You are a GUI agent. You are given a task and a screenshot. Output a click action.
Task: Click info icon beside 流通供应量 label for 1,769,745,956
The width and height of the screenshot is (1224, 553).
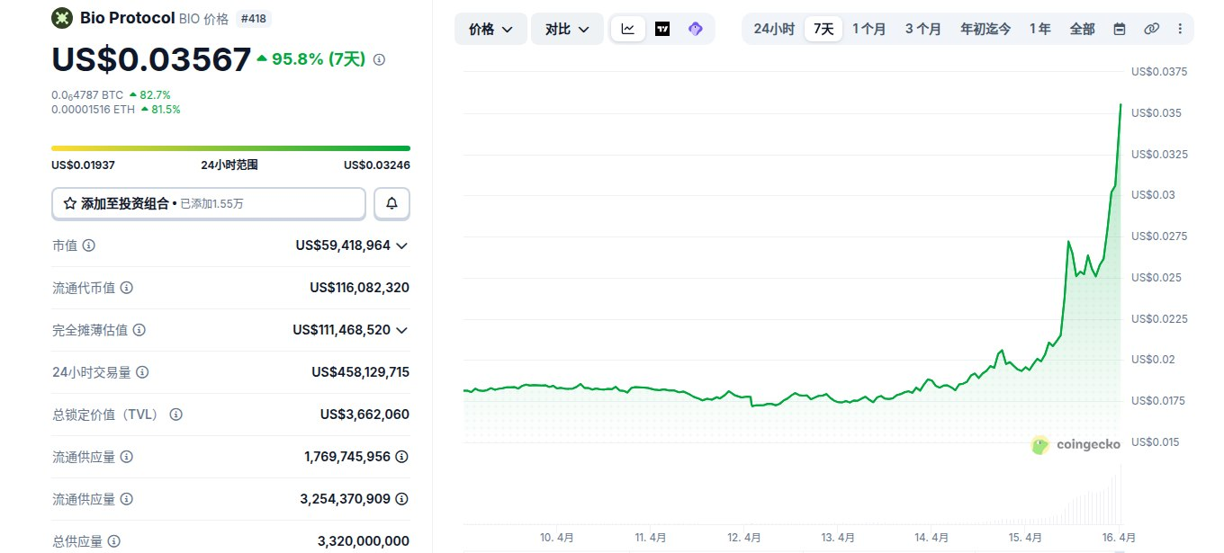127,457
